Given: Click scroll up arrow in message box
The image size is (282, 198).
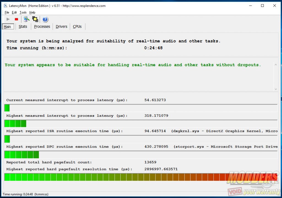Looking at the screenshot, I should pyautogui.click(x=275, y=65).
